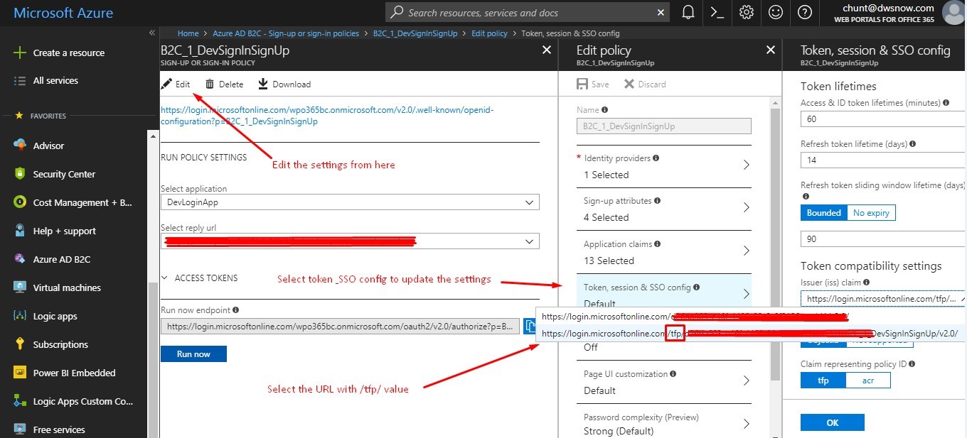The image size is (967, 438).
Task: Open the openid-configuration metadata link
Action: [327, 116]
